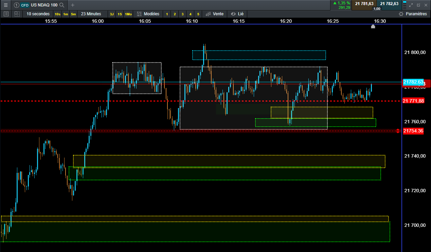431x252 pixels.
Task: Select the 1Mo period shortcut
Action: pos(128,14)
